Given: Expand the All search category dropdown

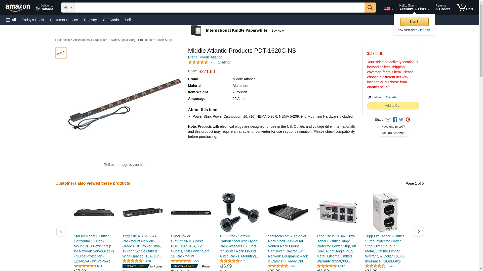Looking at the screenshot, I should [68, 8].
